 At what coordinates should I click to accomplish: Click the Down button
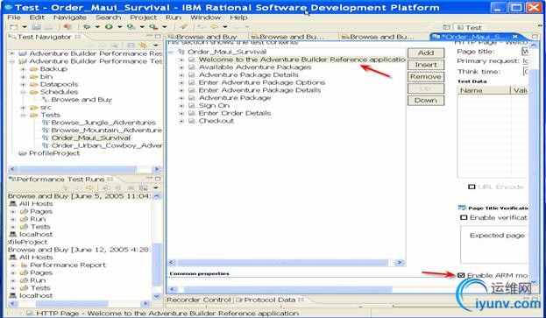click(426, 100)
